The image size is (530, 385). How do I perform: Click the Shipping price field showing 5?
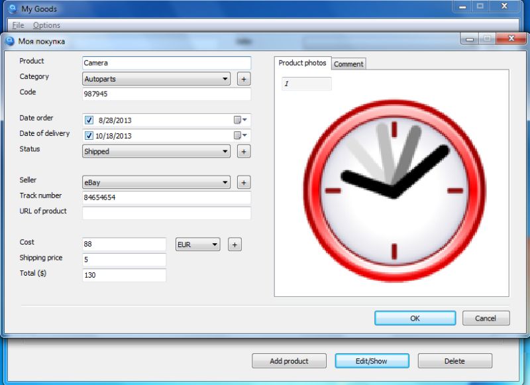(x=124, y=260)
